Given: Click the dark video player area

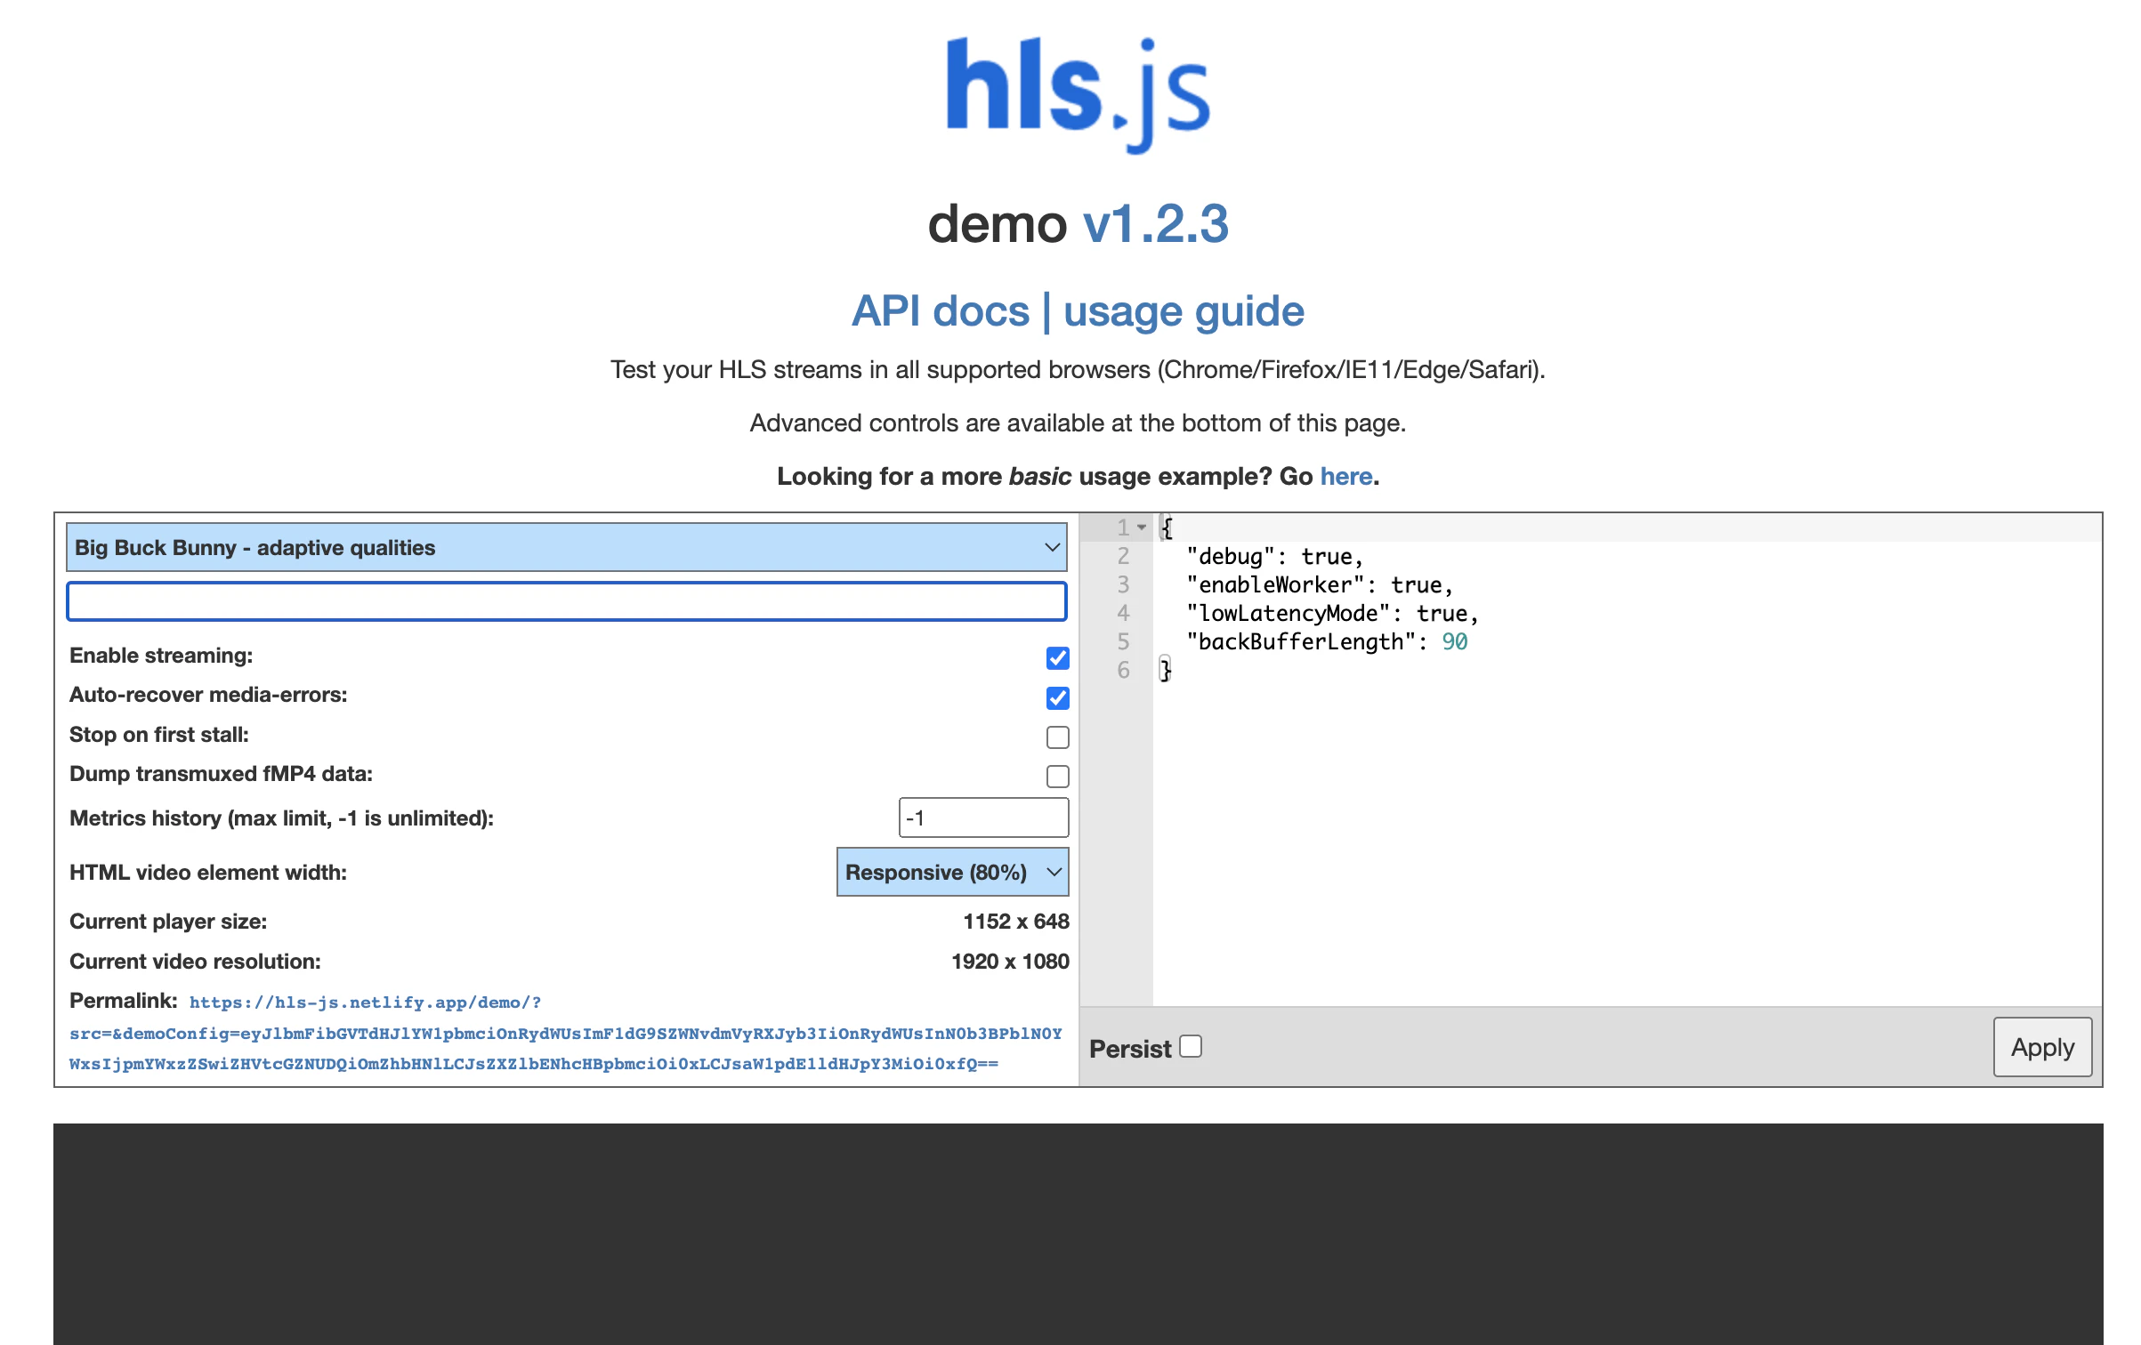Looking at the screenshot, I should (x=1078, y=1234).
